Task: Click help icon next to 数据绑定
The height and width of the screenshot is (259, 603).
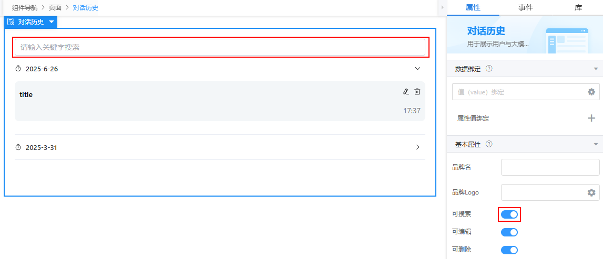Action: click(489, 69)
